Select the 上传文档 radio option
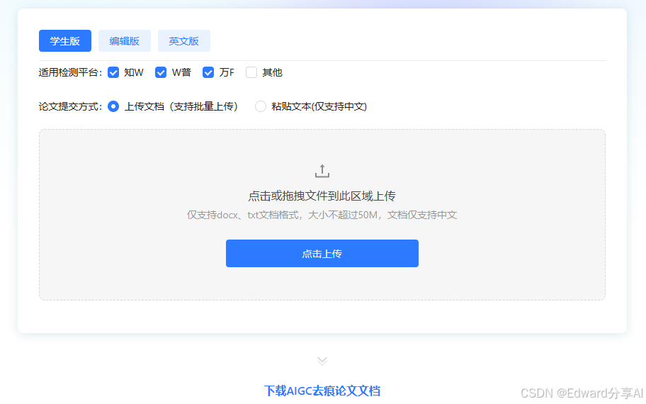 click(x=113, y=106)
